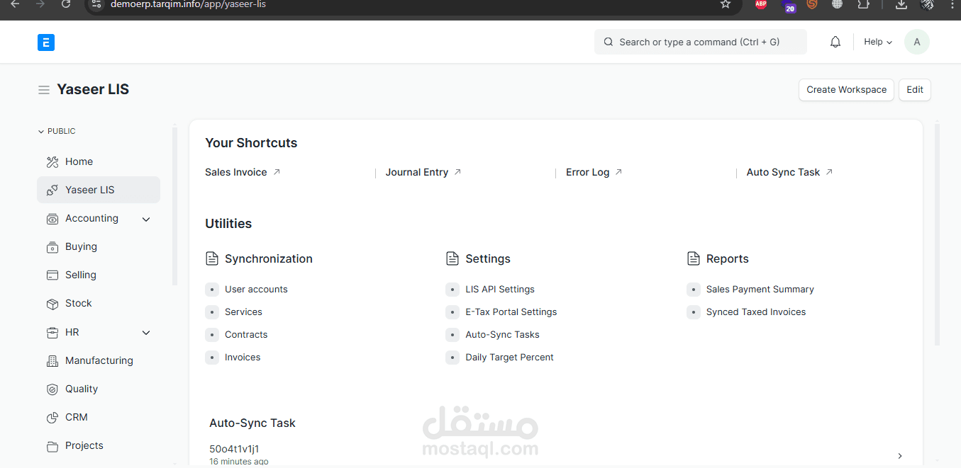Open the browser downloads icon

[x=901, y=4]
